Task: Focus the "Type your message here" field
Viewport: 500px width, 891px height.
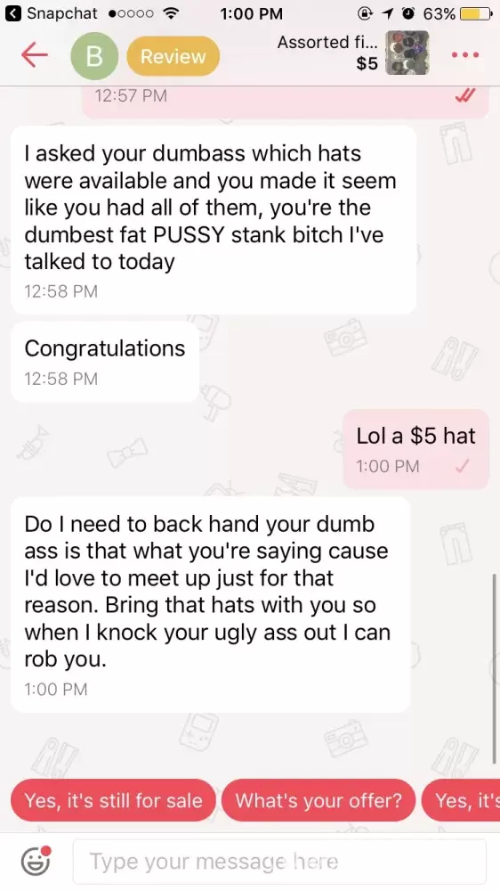Action: [279, 862]
